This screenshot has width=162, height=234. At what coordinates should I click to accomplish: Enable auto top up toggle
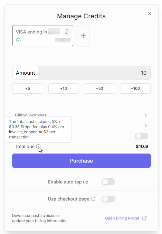coord(108,182)
